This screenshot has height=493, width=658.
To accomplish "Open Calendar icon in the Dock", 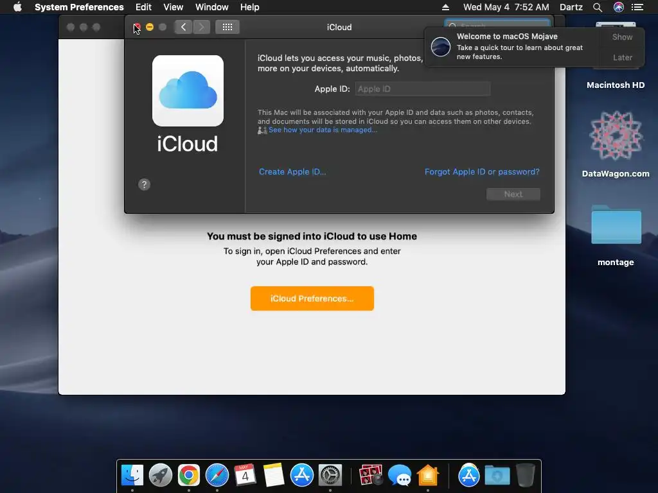I will pos(245,476).
